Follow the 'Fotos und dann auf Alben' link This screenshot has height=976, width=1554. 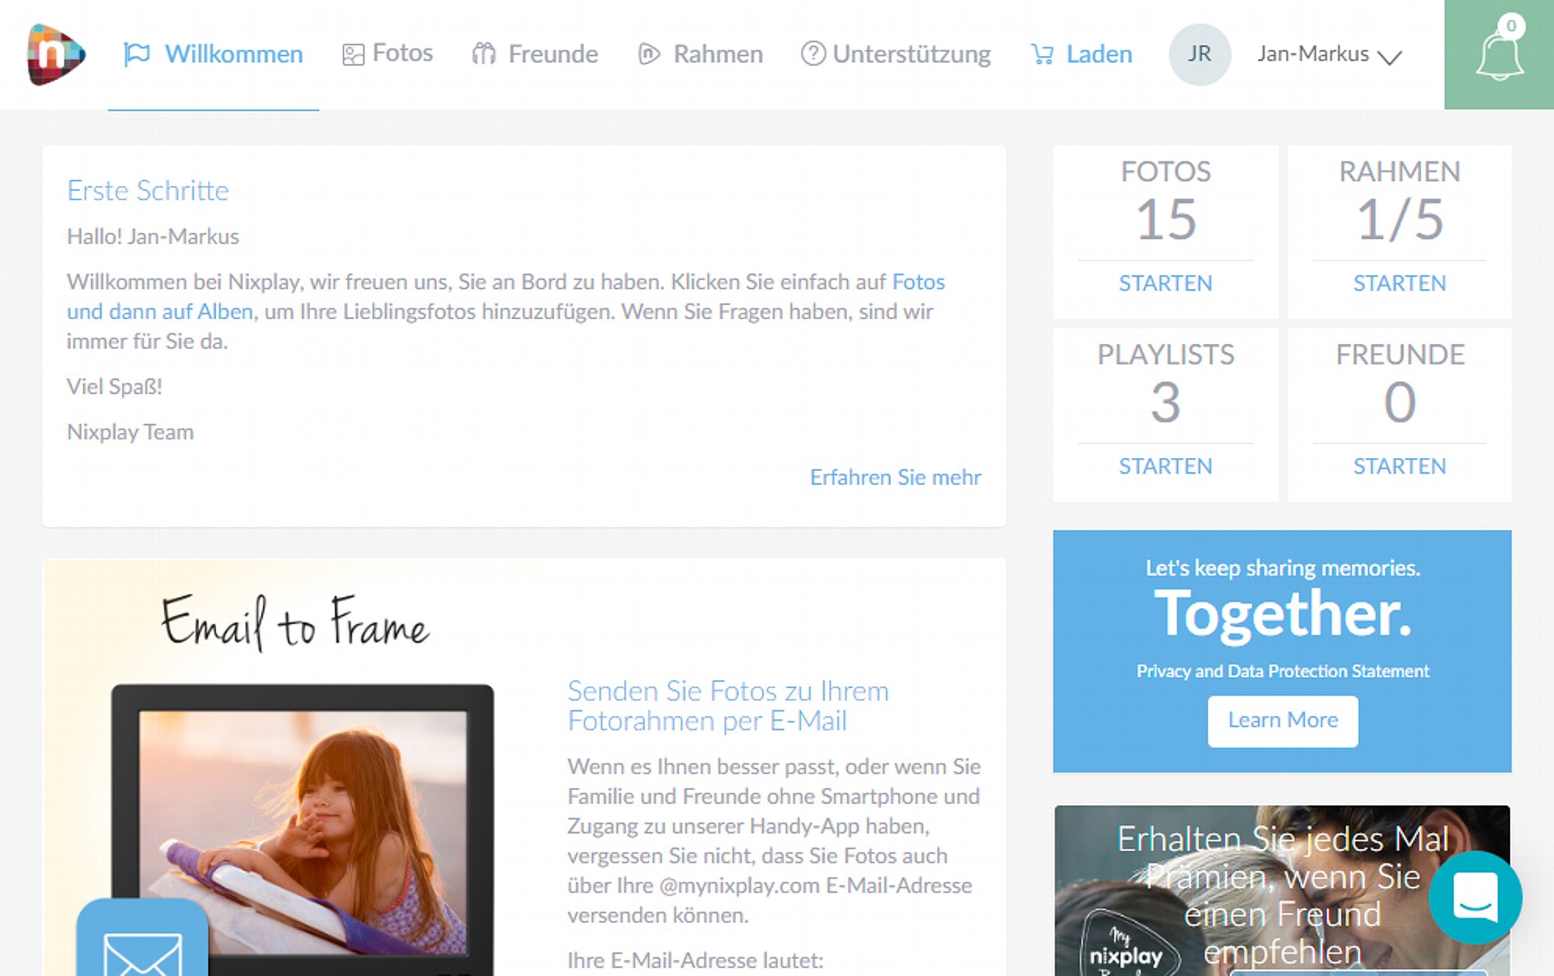point(506,297)
